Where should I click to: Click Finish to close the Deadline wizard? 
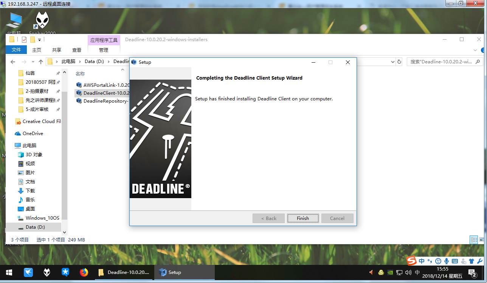[x=302, y=218]
